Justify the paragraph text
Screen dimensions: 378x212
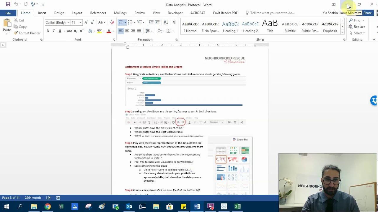pos(139,31)
